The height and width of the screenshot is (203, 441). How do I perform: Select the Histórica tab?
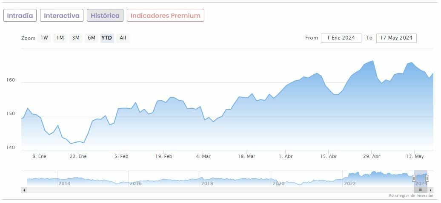(x=105, y=15)
